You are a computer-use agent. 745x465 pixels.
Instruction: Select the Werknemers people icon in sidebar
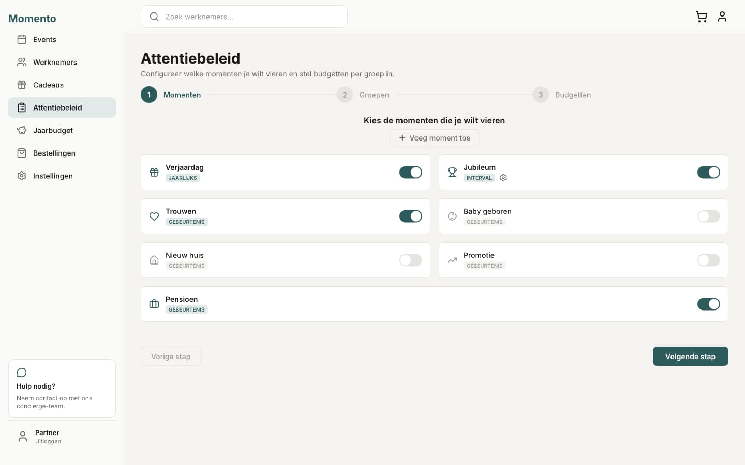pos(22,62)
